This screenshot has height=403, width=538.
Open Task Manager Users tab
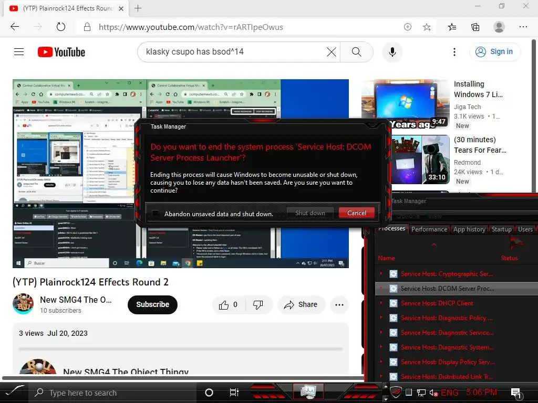525,229
